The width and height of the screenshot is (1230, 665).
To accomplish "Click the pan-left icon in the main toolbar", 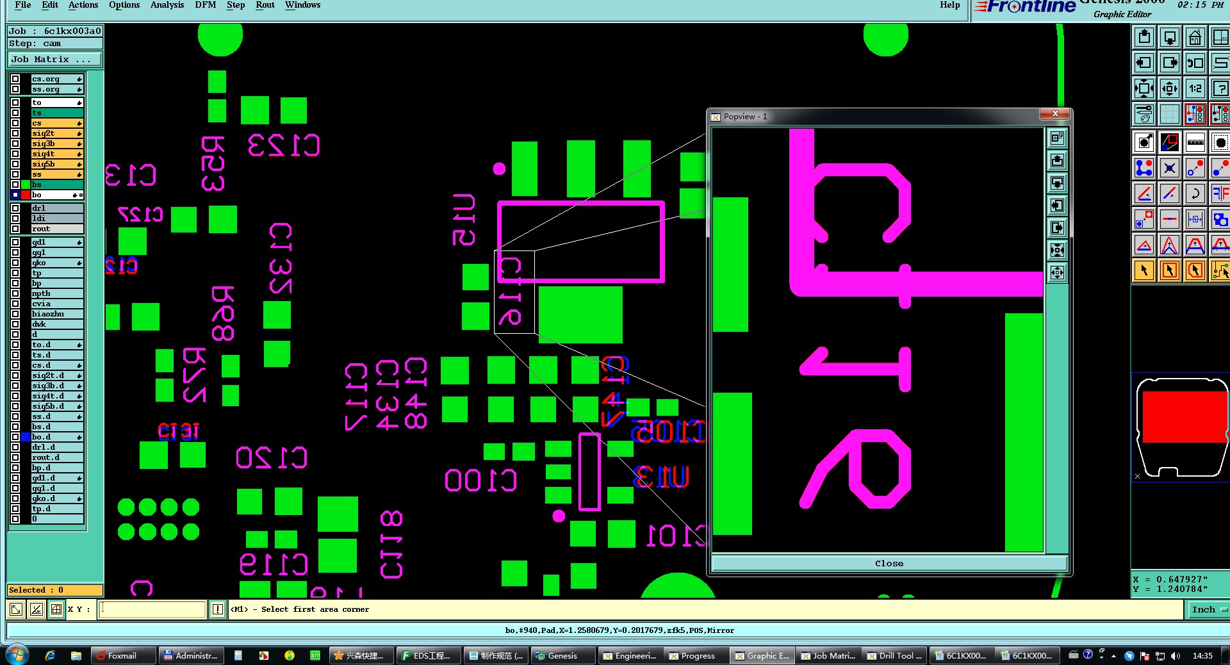I will tap(1144, 63).
